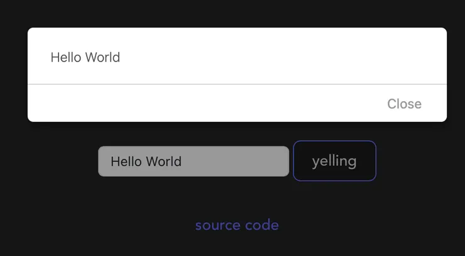465x256 pixels.
Task: Open the source code link
Action: [x=237, y=225]
